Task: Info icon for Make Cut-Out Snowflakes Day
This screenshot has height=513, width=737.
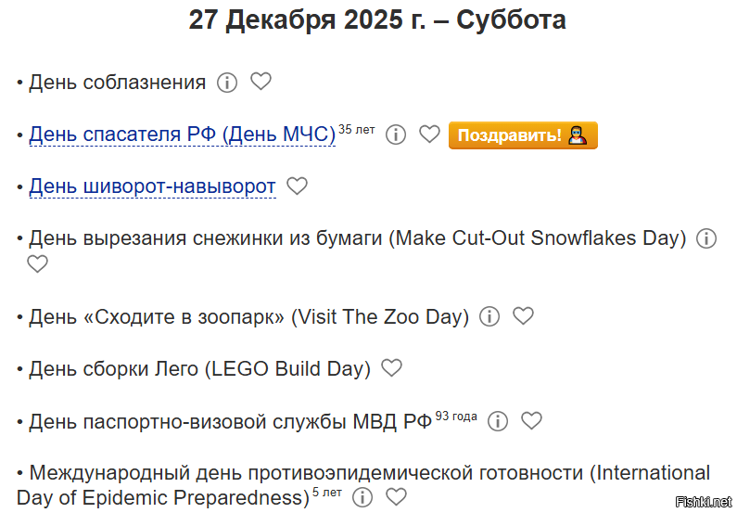Action: (706, 238)
